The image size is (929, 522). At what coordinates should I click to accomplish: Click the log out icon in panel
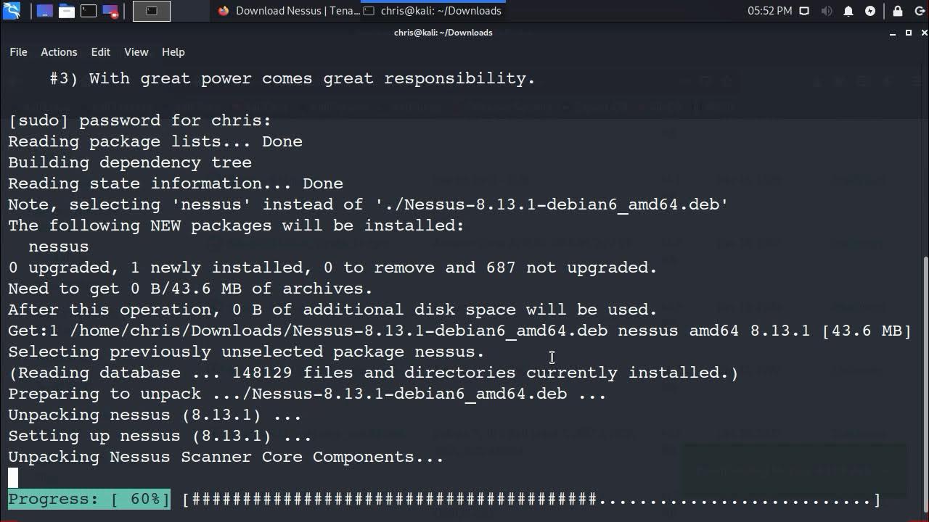tap(919, 11)
